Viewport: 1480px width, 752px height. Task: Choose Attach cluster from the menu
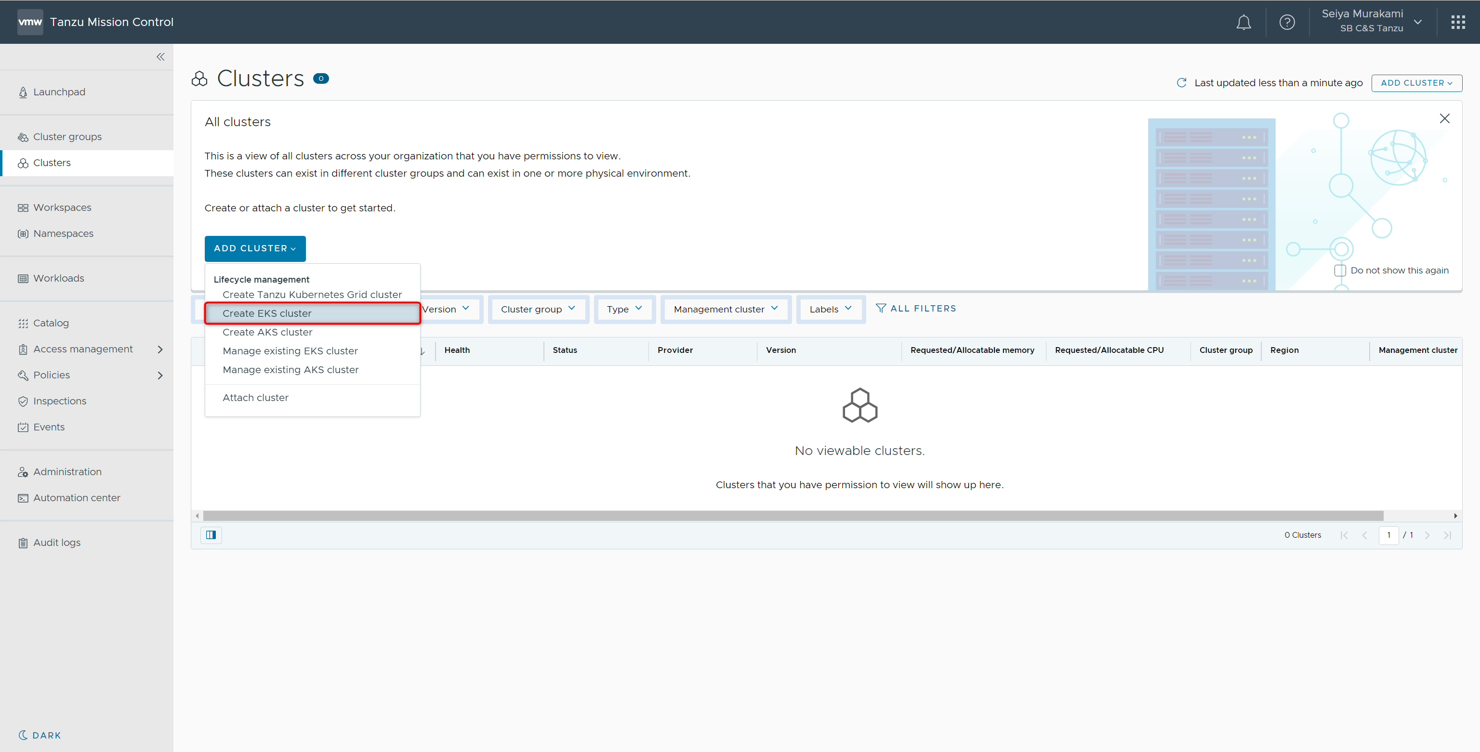(x=255, y=398)
